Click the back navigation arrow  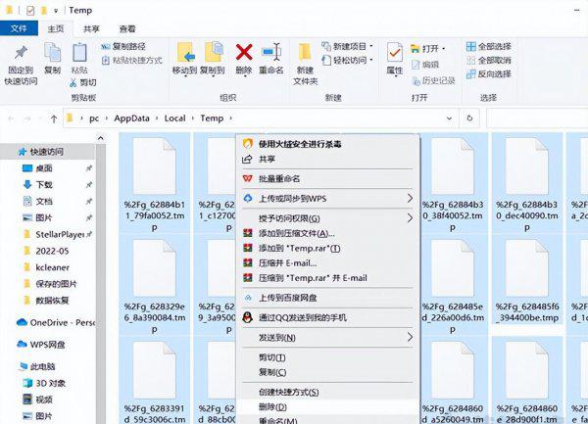click(11, 118)
